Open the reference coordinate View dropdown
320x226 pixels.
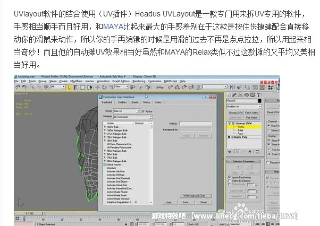point(122,86)
